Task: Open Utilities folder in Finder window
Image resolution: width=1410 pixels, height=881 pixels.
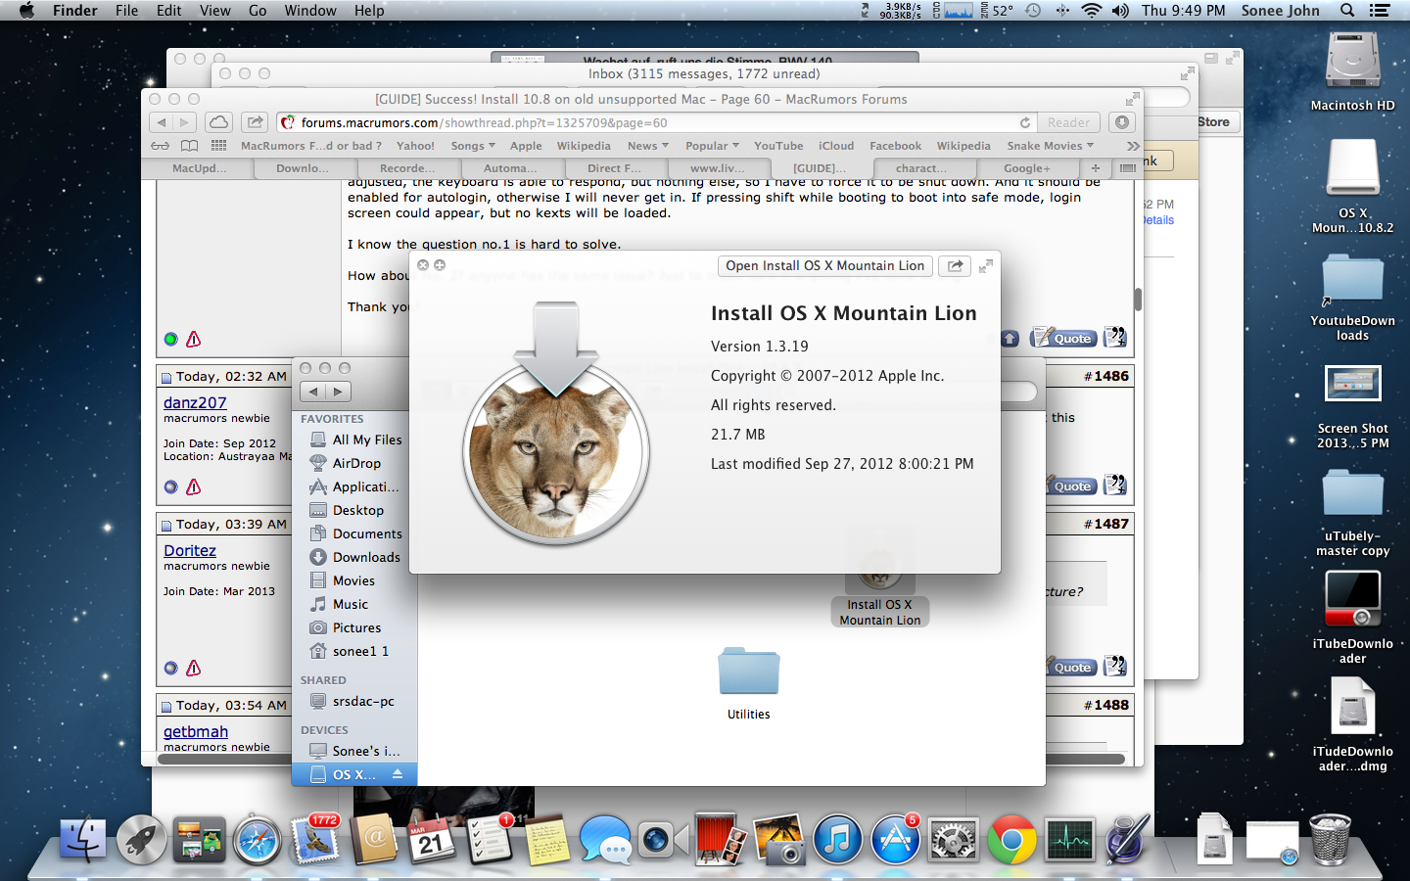Action: (749, 683)
